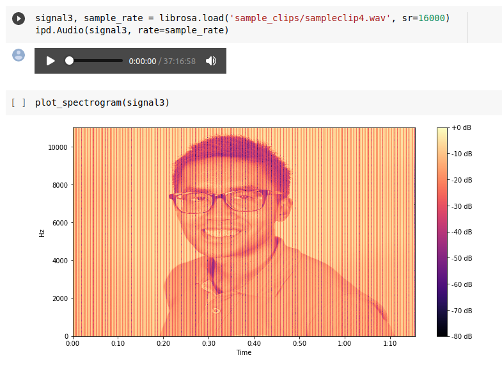Click inside the plot_spectrogram(signal3) code
Viewport: 502px width, 367px height.
[x=102, y=102]
